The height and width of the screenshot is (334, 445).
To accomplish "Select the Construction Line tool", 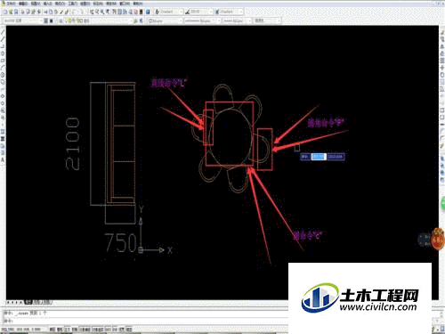I will coord(3,39).
